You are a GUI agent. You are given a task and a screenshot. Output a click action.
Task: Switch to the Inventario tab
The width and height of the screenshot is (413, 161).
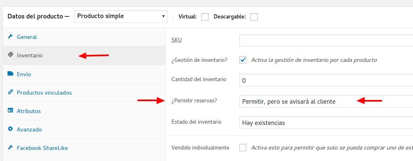coord(84,56)
